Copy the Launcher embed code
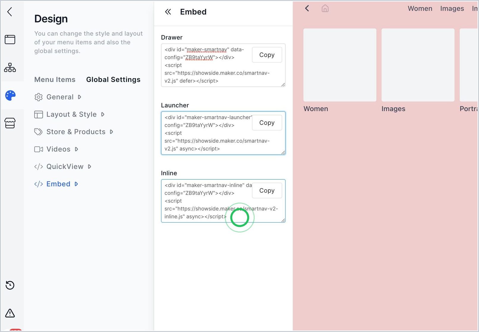The height and width of the screenshot is (332, 479). click(267, 122)
